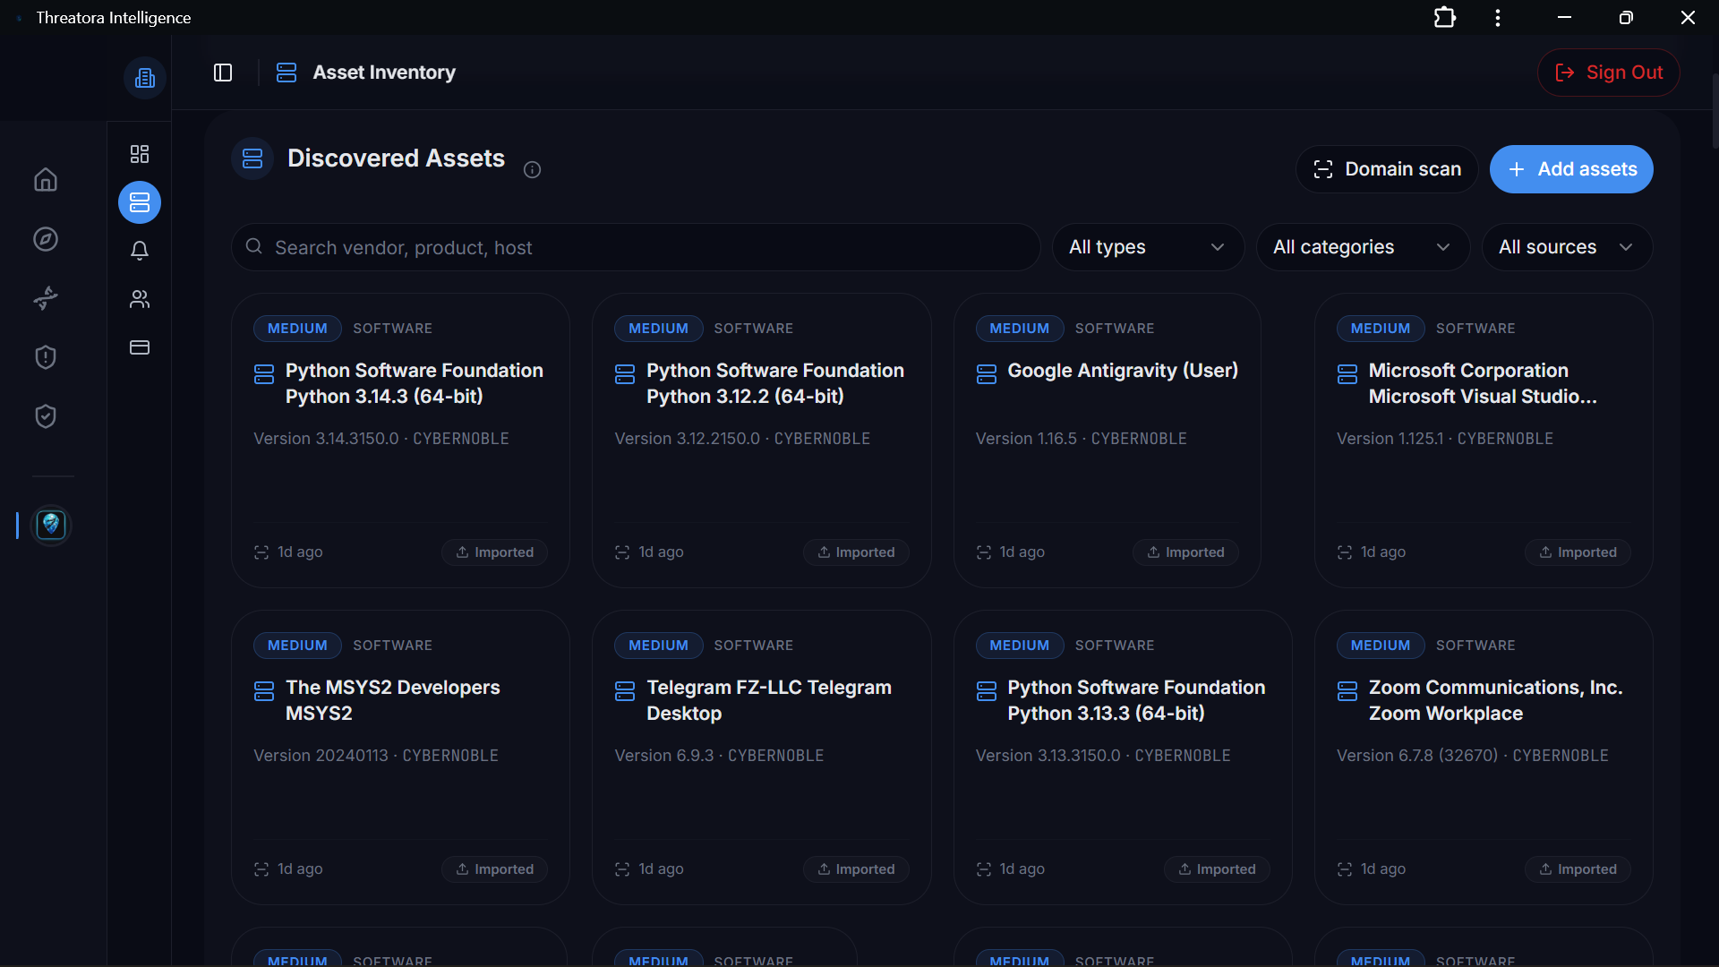
Task: Click Imported badge on Microsoft Visual Studio card
Action: point(1578,552)
